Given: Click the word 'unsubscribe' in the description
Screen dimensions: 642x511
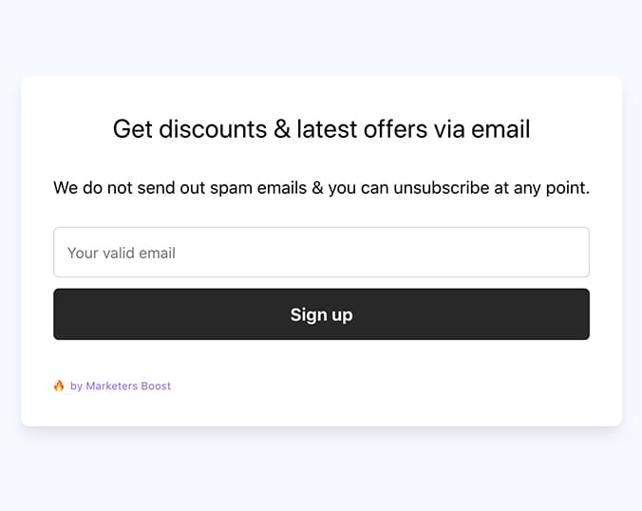Looking at the screenshot, I should 442,188.
